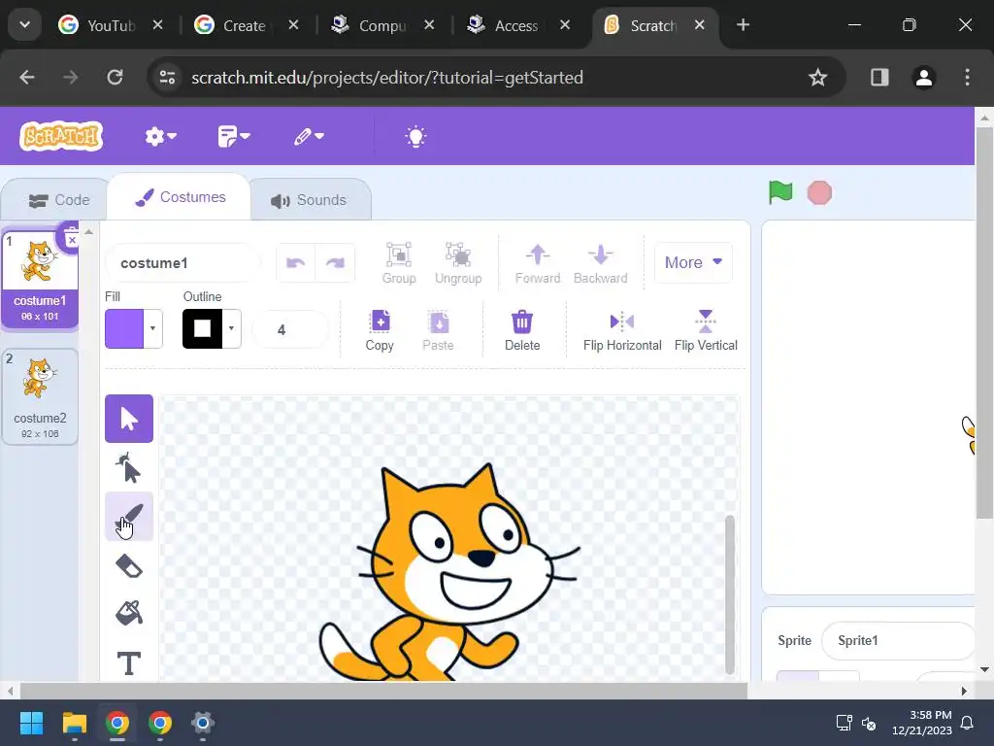
Task: Click the purple Fill color swatch
Action: [124, 328]
